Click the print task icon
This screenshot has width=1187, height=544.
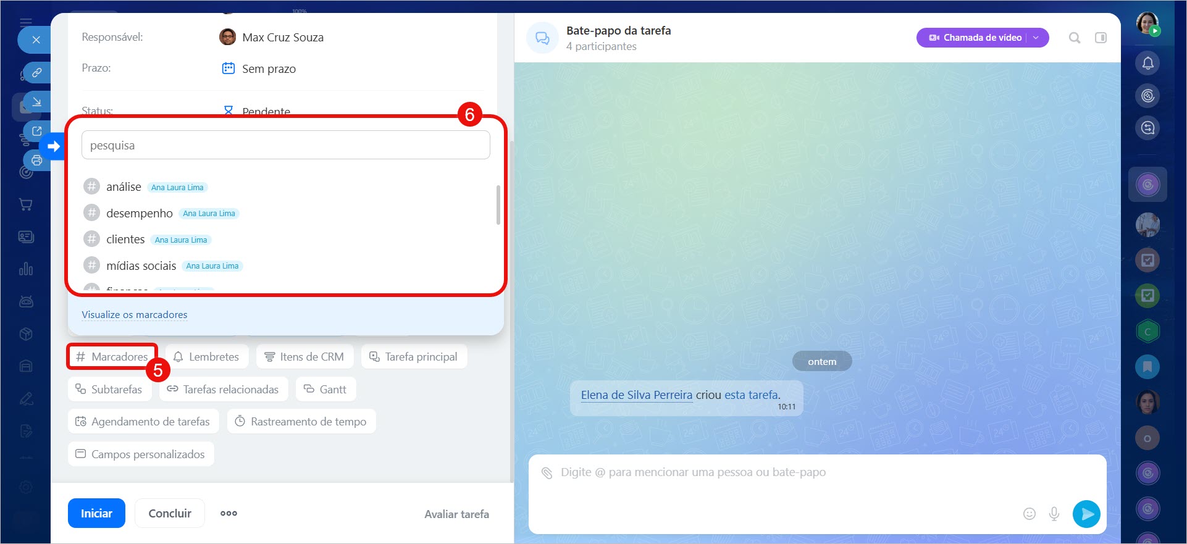(37, 161)
